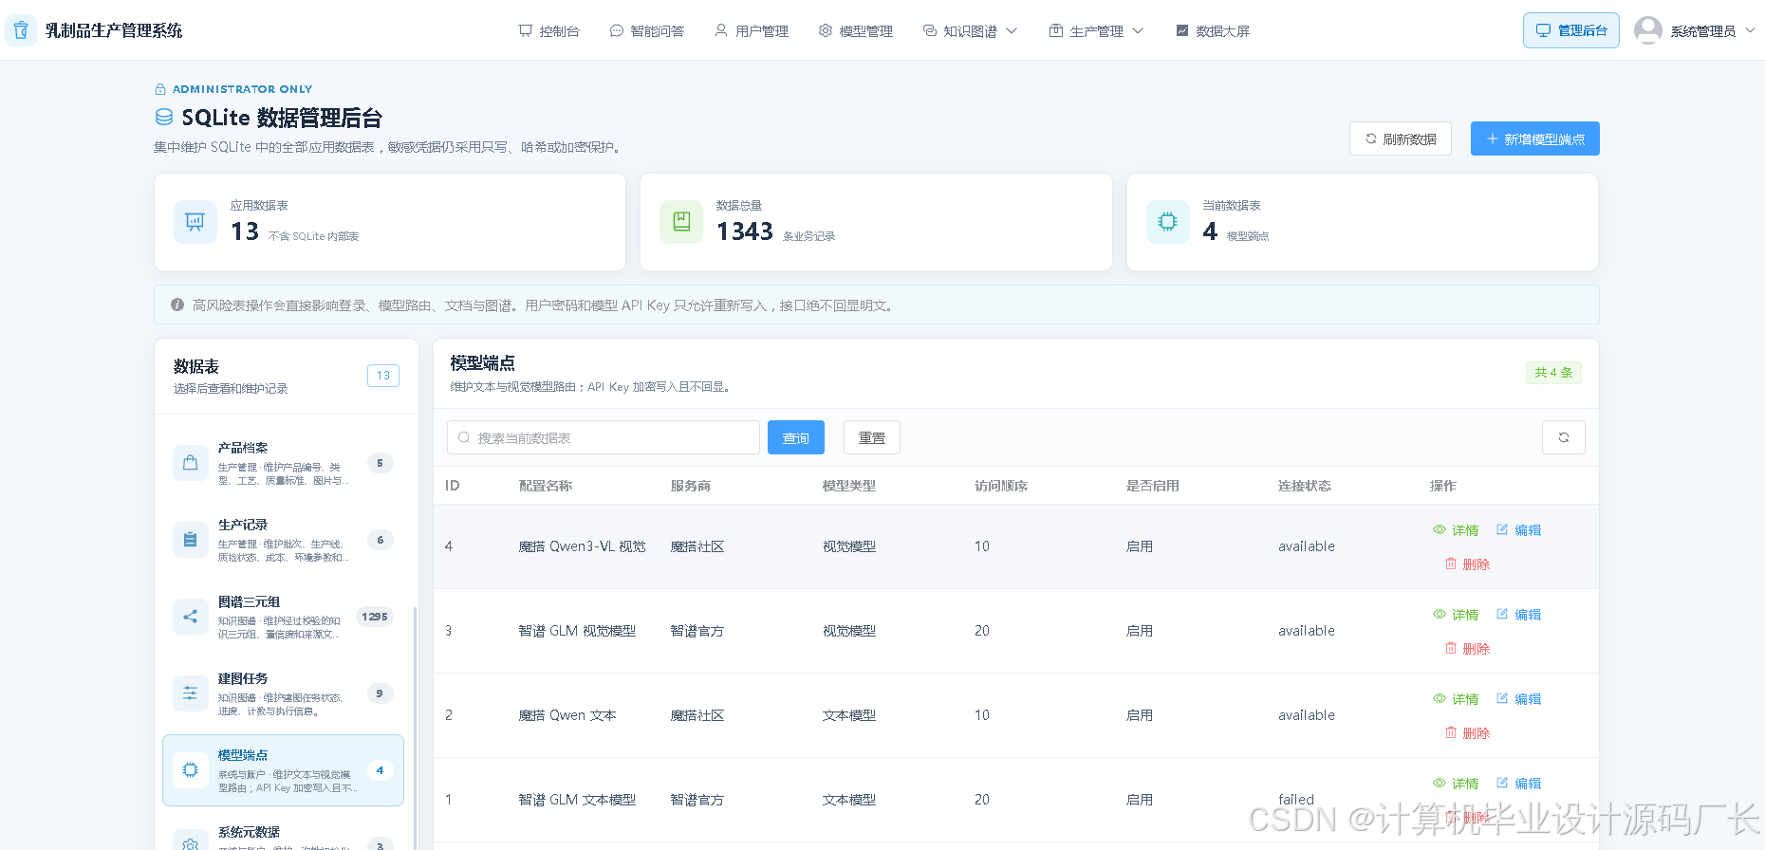Click the 数据总量 stat card icon
The height and width of the screenshot is (850, 1765).
[x=681, y=222]
